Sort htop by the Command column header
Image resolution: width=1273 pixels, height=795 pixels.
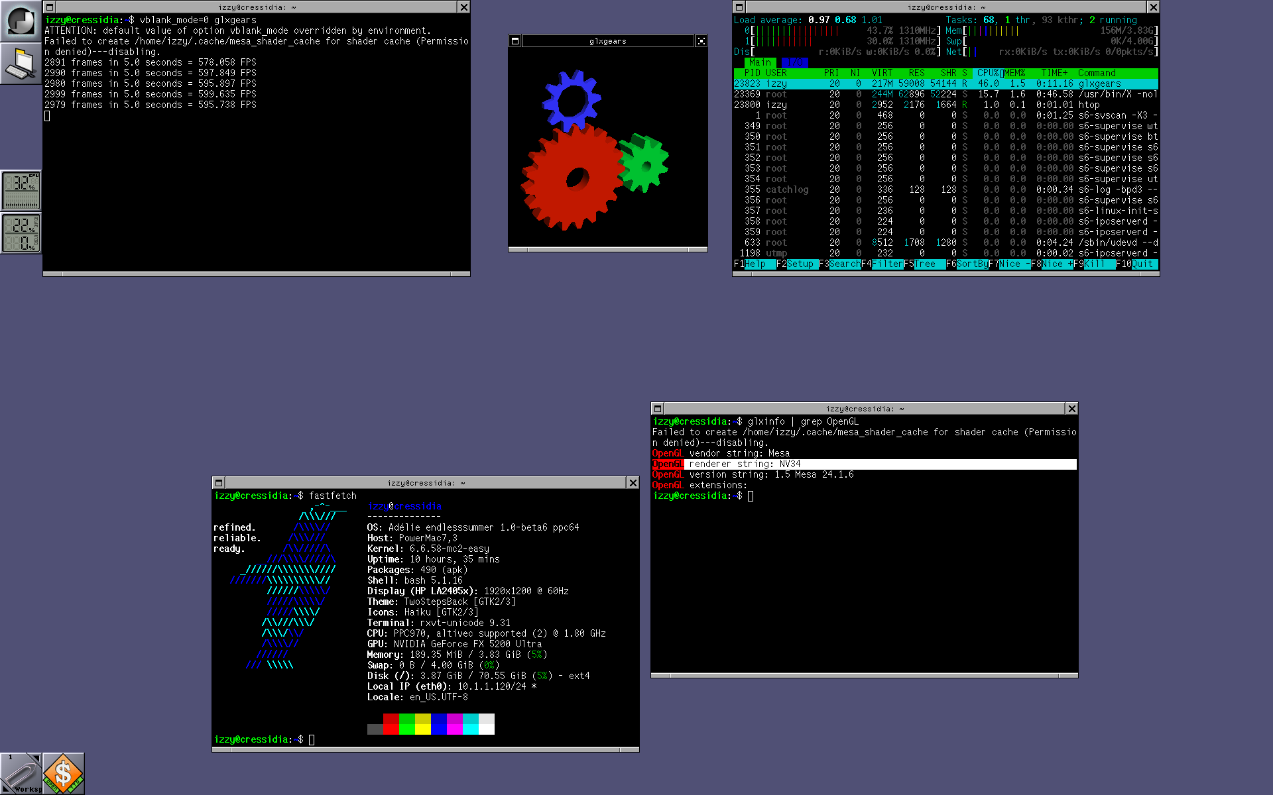[x=1097, y=73]
